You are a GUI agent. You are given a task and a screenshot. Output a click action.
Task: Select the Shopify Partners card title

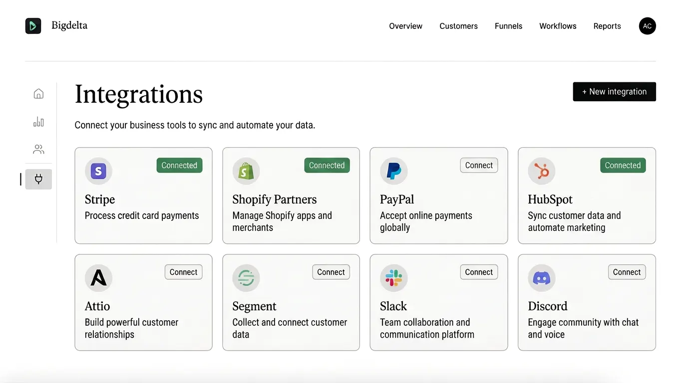(x=275, y=199)
